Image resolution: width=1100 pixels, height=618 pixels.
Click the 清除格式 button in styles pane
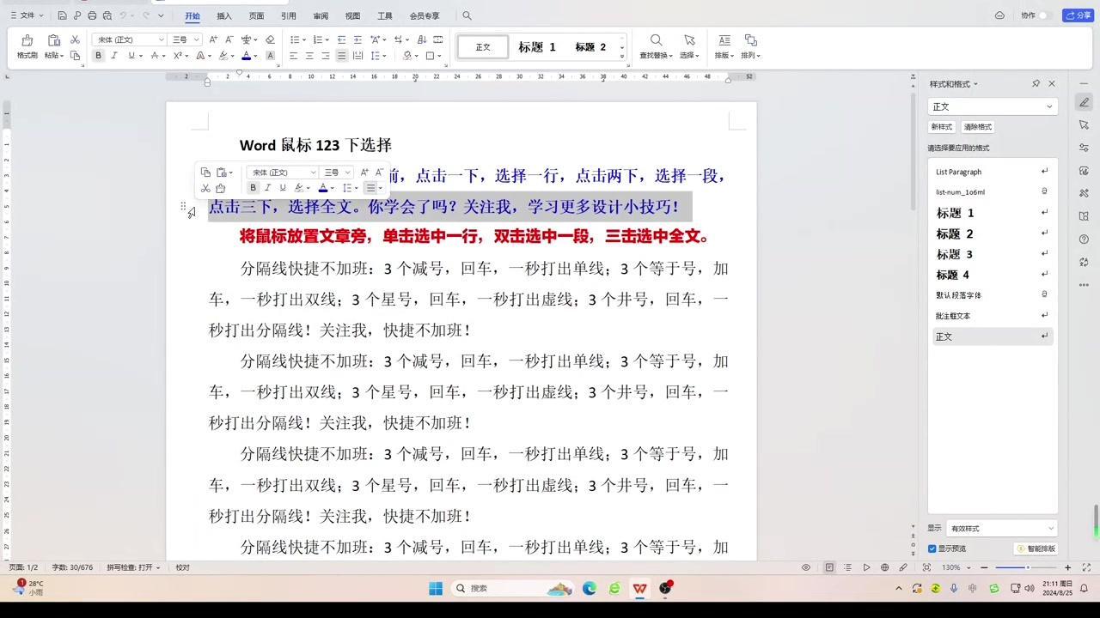coord(977,127)
